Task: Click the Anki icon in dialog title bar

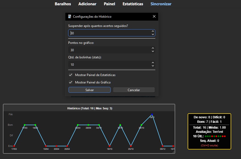Action: pos(70,16)
